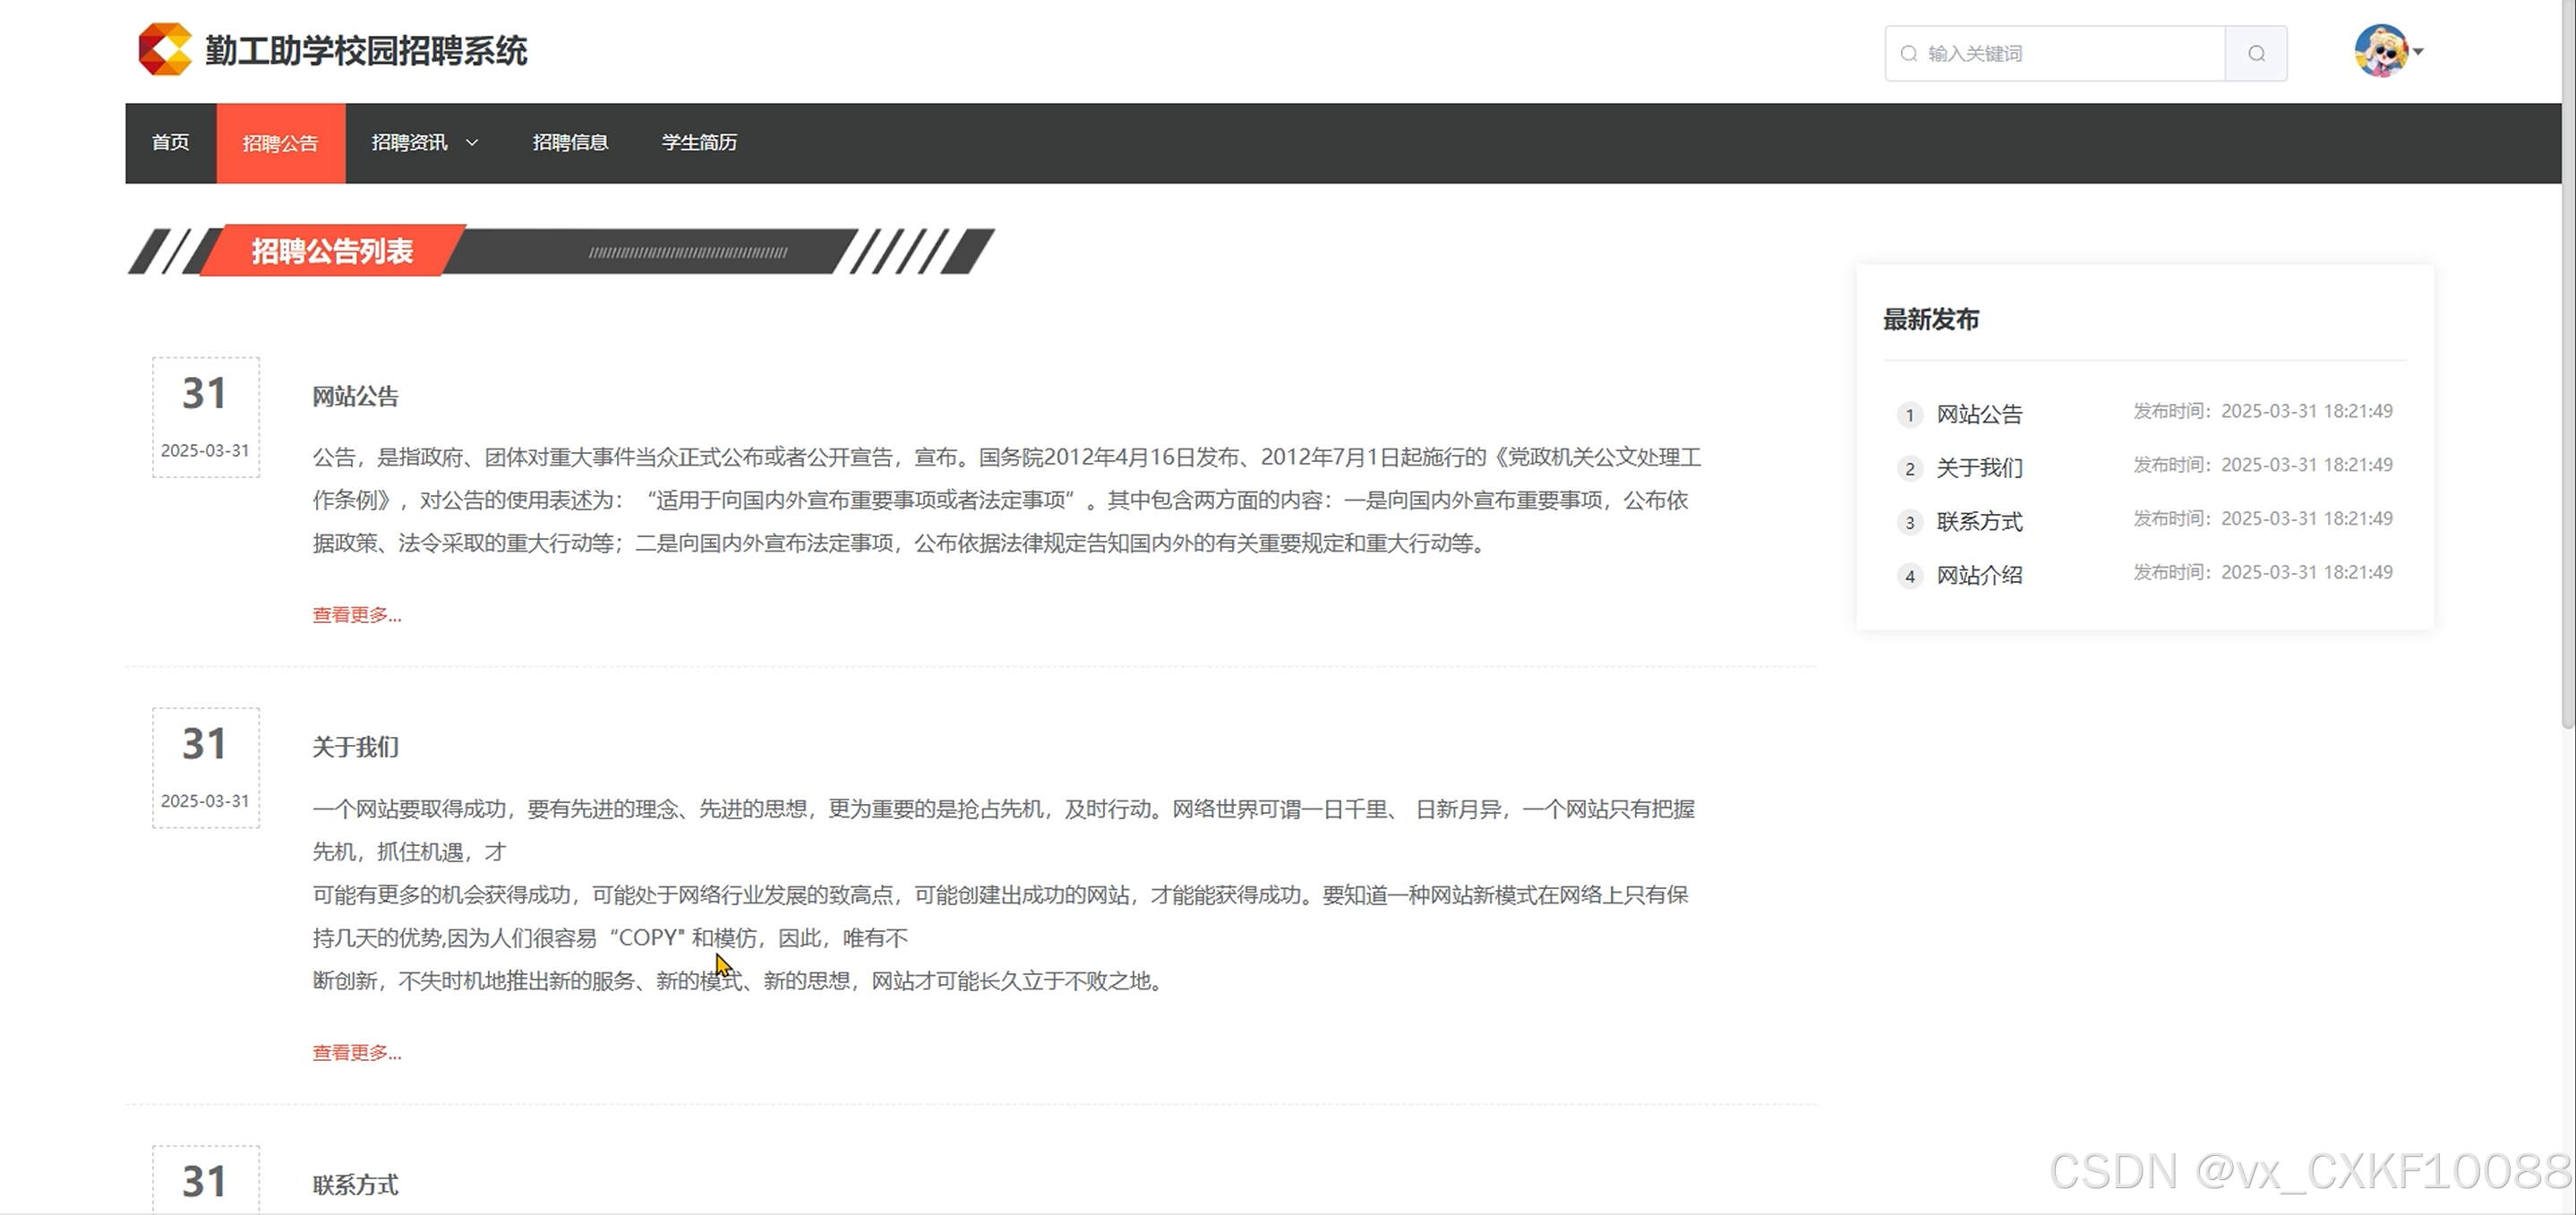Select 网站公告 in latest posts sidebar
Image resolution: width=2576 pixels, height=1215 pixels.
(1979, 414)
